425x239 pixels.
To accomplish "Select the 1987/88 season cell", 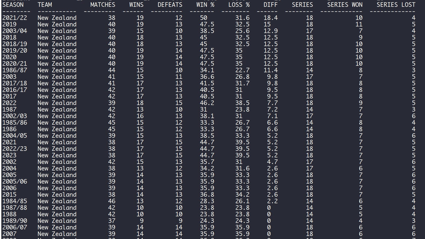I will click(15, 208).
